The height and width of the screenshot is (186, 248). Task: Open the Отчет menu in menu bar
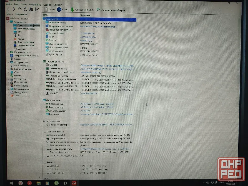(24, 4)
